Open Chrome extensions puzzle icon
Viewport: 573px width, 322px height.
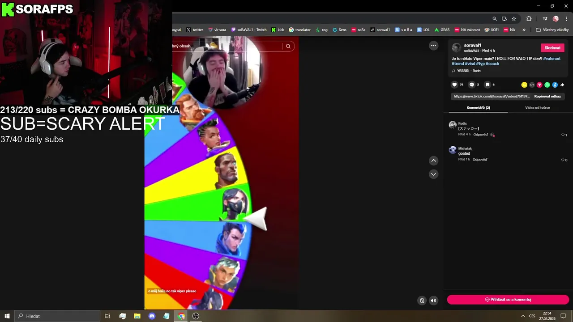(x=529, y=19)
